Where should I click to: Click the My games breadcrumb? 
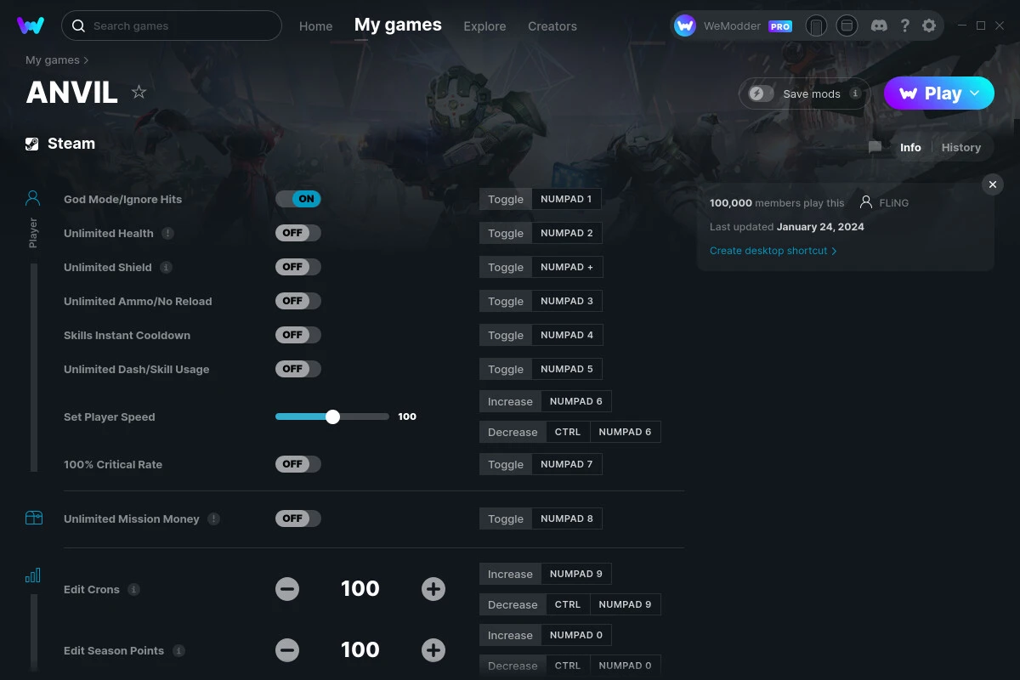click(53, 60)
